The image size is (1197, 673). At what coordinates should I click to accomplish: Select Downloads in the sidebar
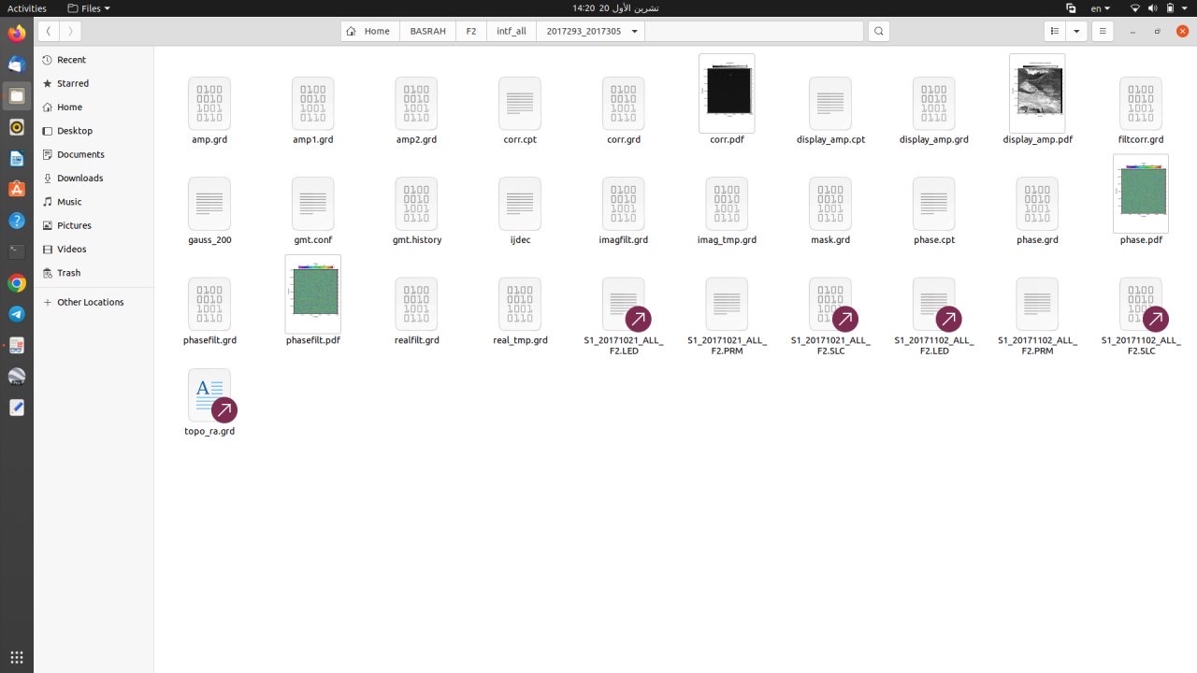[x=79, y=178]
